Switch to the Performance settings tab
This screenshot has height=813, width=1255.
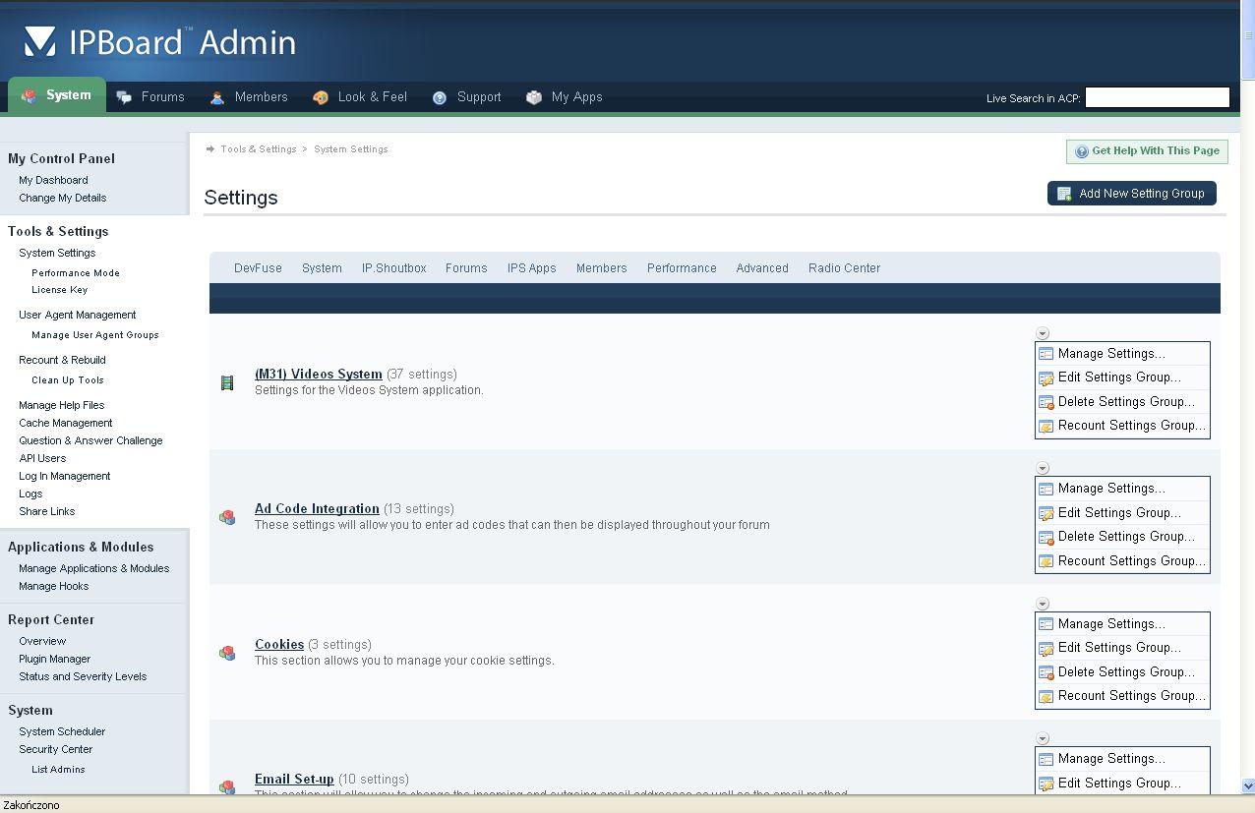pyautogui.click(x=682, y=268)
